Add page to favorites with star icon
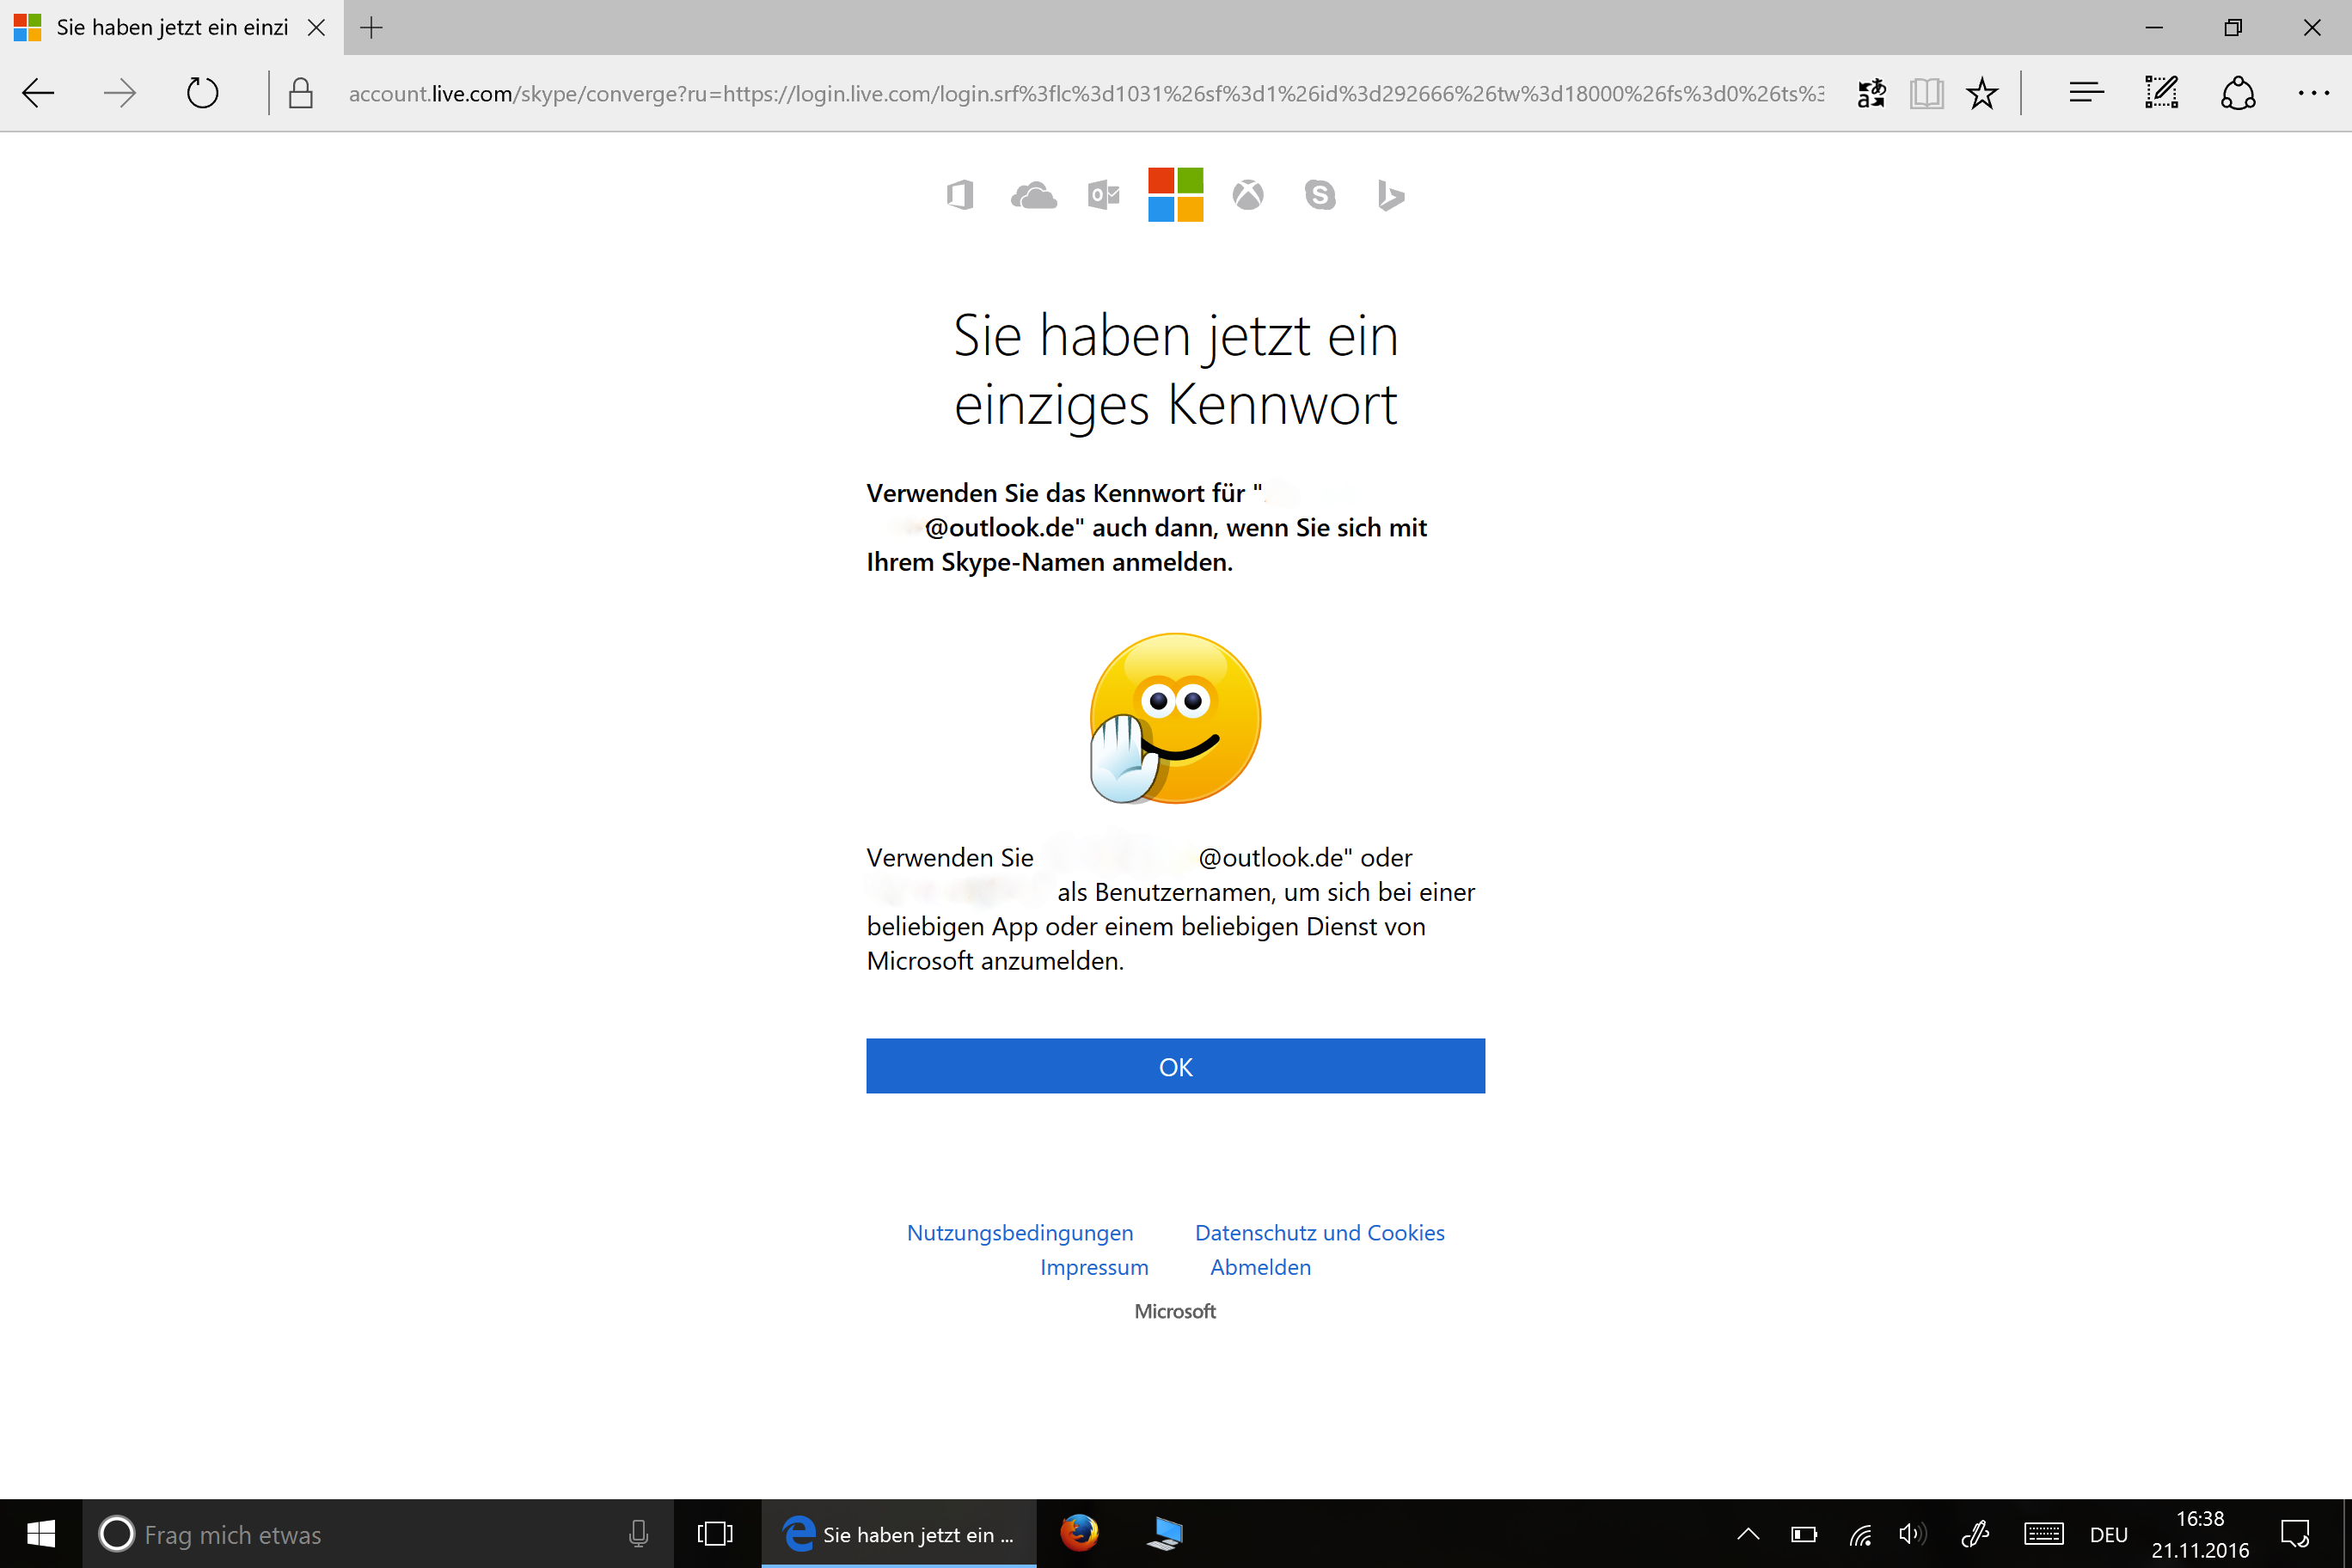2352x1568 pixels. pyautogui.click(x=1982, y=93)
